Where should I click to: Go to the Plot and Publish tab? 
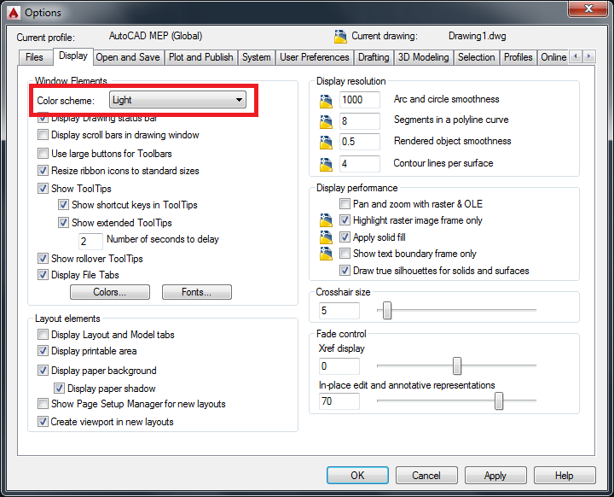click(x=201, y=57)
